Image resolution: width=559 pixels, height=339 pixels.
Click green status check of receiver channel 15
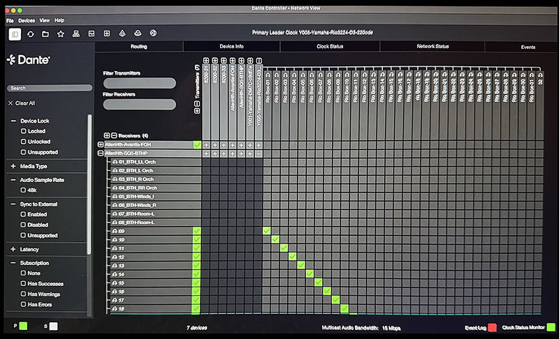(196, 282)
